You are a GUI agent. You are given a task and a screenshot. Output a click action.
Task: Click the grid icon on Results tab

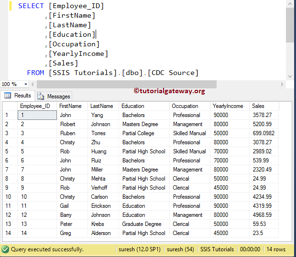point(8,96)
